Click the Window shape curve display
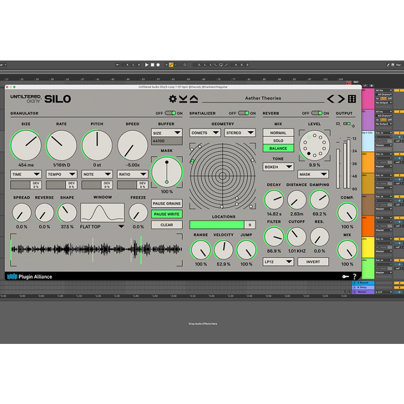 (x=103, y=213)
